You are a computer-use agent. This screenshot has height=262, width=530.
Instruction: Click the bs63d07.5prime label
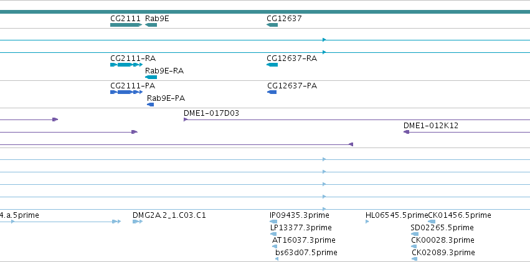pyautogui.click(x=306, y=253)
